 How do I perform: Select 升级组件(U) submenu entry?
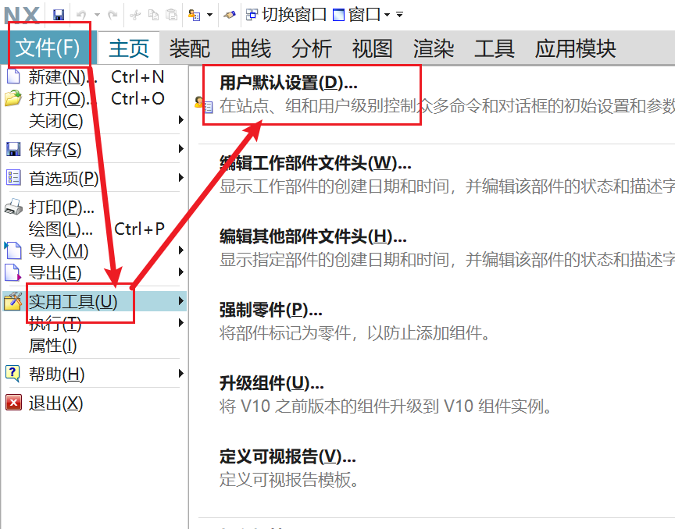[x=272, y=383]
